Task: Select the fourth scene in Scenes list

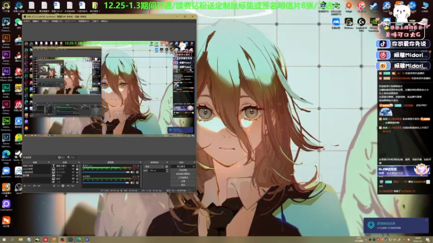Action: (36, 175)
